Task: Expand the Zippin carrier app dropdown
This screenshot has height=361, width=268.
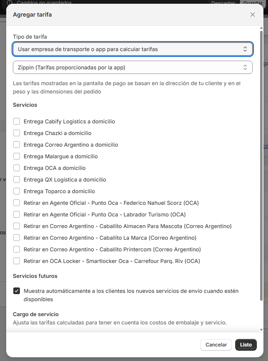Action: click(x=133, y=67)
